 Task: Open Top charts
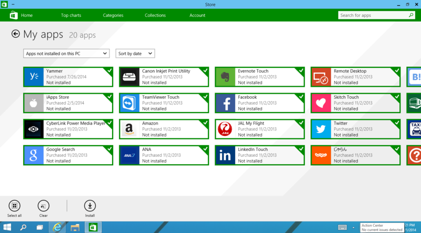[x=71, y=15]
